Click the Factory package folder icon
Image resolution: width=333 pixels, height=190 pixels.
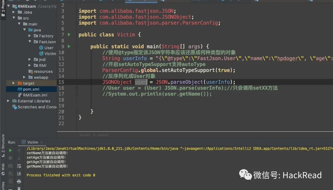point(36,36)
